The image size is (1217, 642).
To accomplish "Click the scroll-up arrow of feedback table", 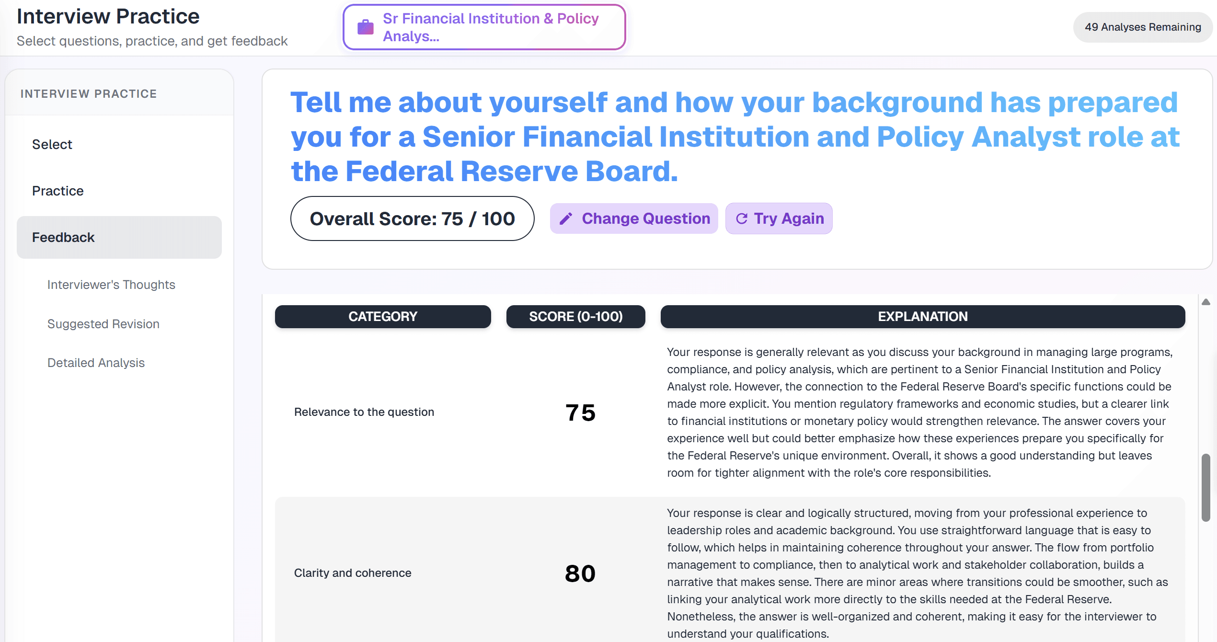I will (1206, 302).
